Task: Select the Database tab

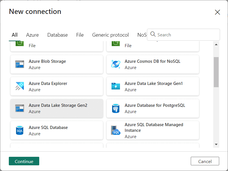Action: pos(57,35)
